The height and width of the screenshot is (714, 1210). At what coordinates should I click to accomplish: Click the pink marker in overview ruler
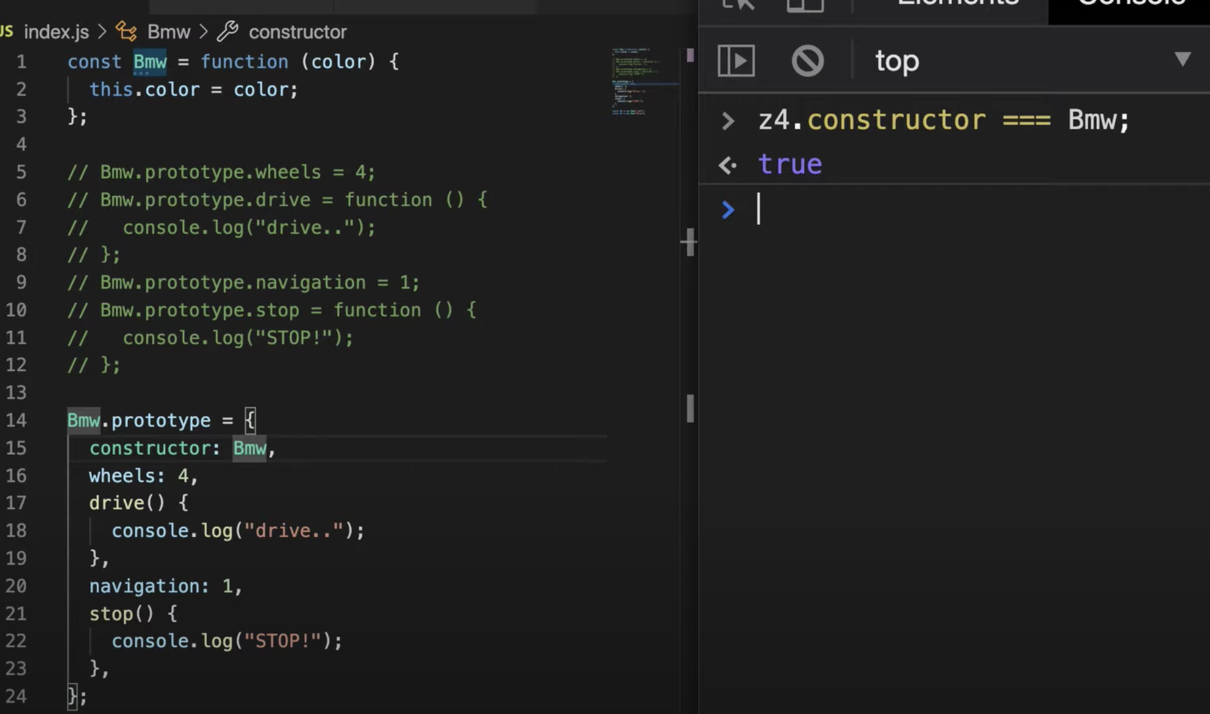(x=690, y=56)
